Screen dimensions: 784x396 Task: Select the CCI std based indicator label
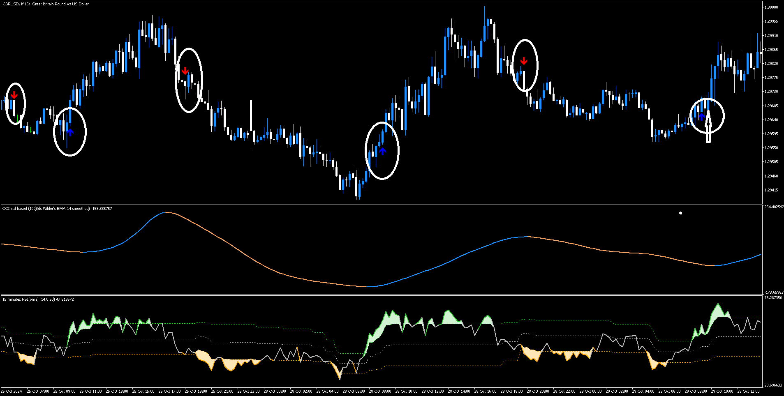57,209
